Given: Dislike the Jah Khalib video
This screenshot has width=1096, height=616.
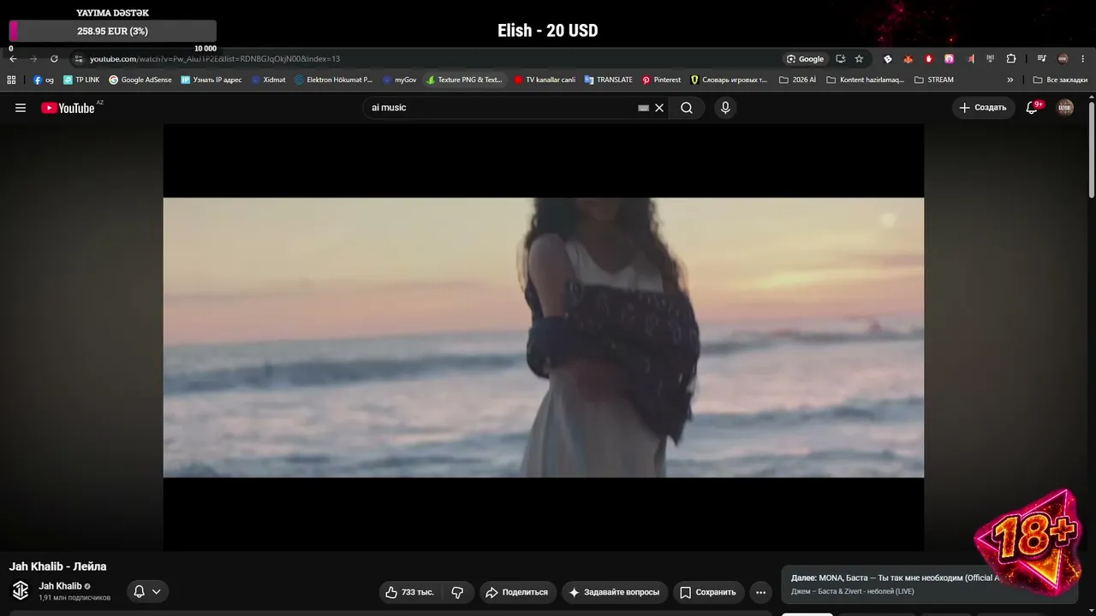Looking at the screenshot, I should [457, 592].
